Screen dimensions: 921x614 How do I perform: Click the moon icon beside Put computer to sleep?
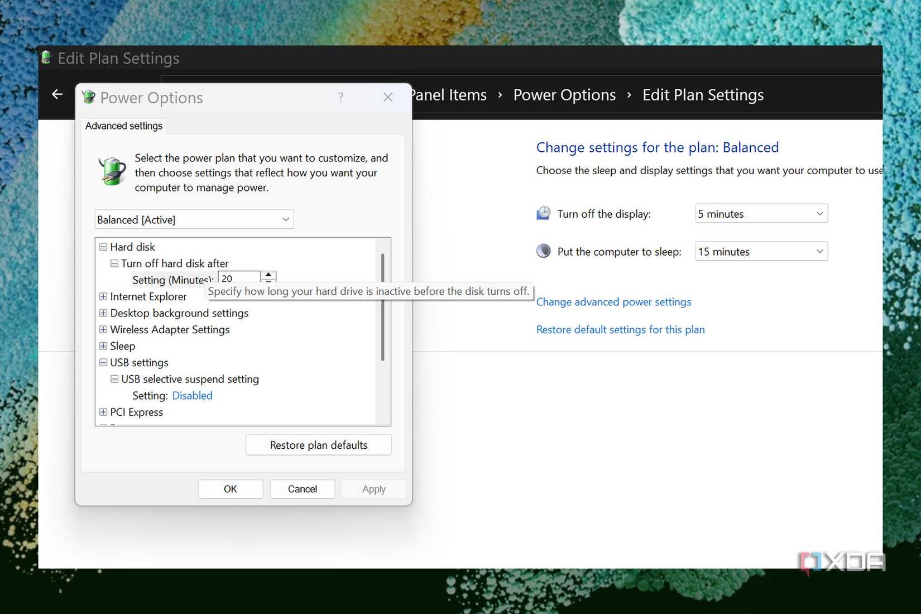[543, 251]
